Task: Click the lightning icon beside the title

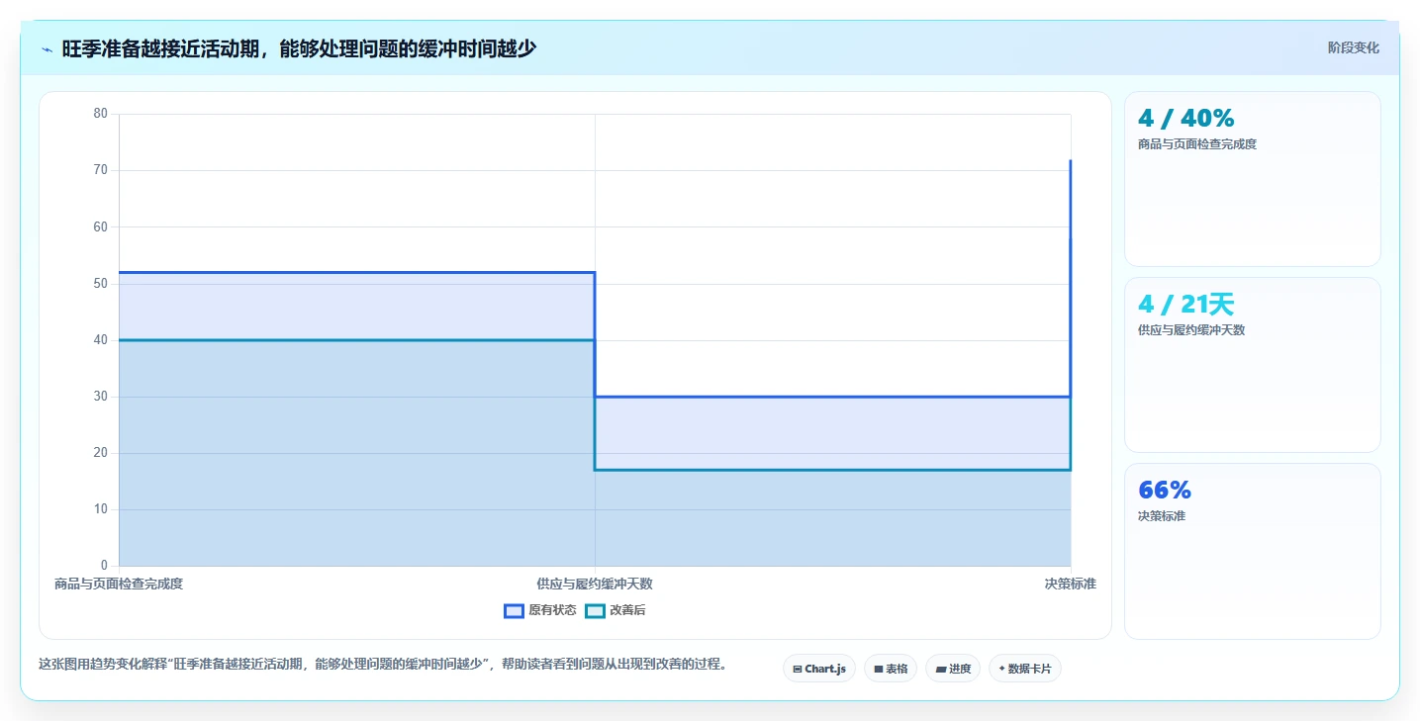Action: tap(47, 48)
